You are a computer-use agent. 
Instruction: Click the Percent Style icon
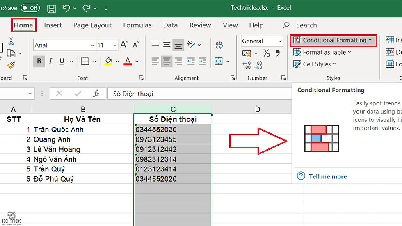[266, 53]
